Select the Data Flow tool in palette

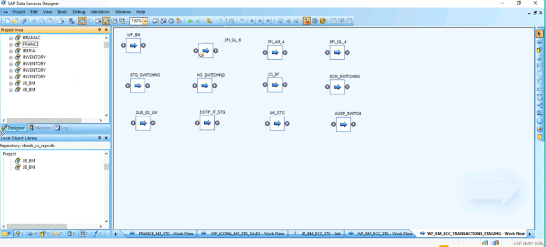tap(539, 50)
